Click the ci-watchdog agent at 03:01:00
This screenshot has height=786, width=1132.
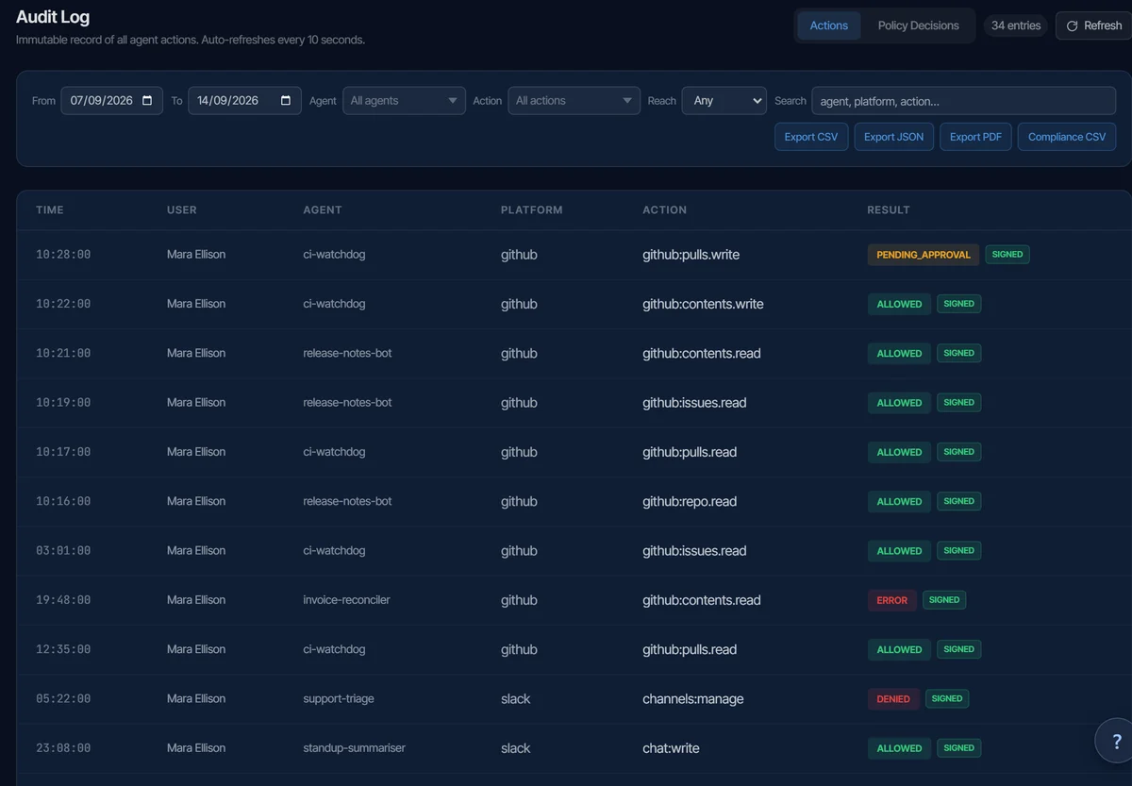(334, 551)
